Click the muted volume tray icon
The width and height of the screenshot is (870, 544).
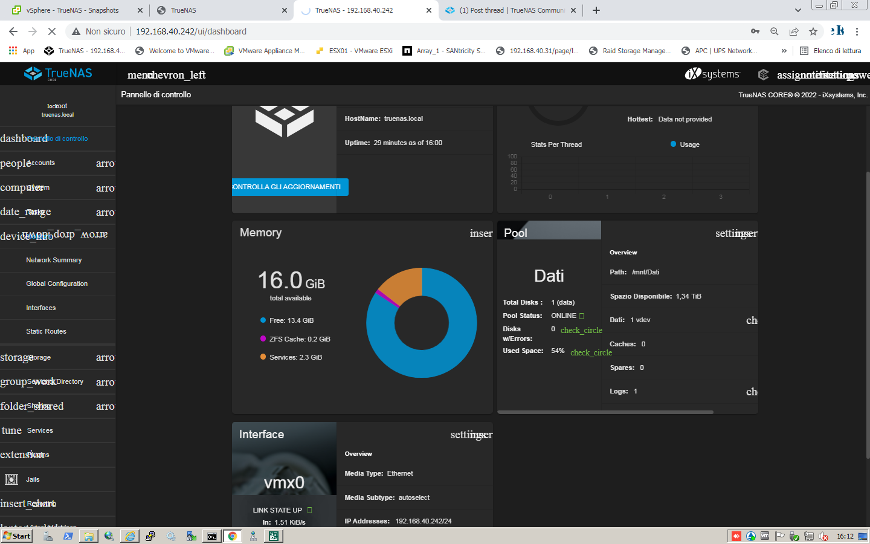pyautogui.click(x=823, y=536)
